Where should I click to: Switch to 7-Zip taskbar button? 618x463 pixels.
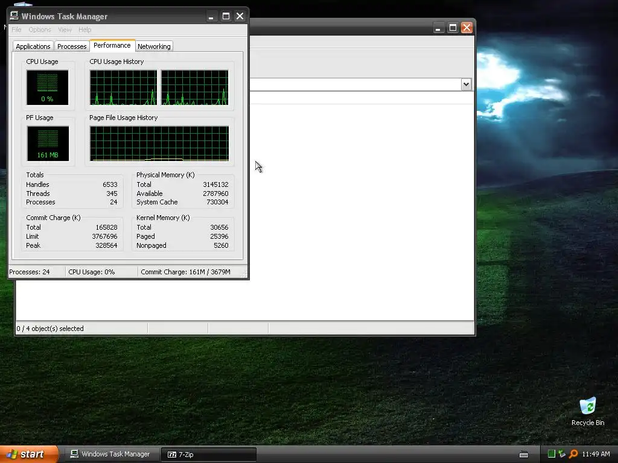tap(208, 455)
